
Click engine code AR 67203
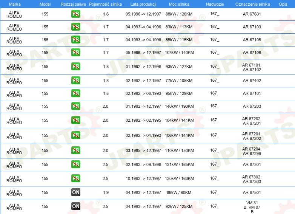[x=252, y=106]
